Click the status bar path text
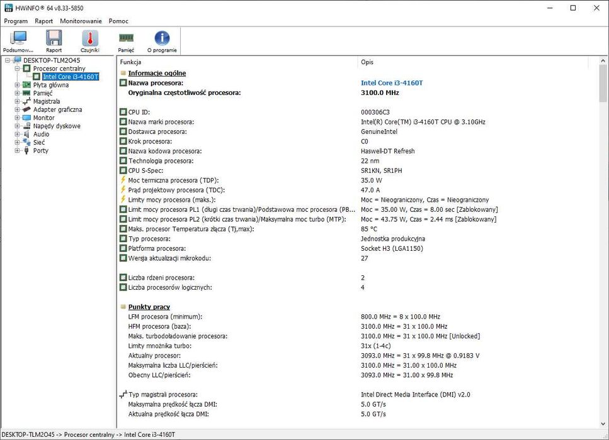609x440 pixels. tap(88, 434)
